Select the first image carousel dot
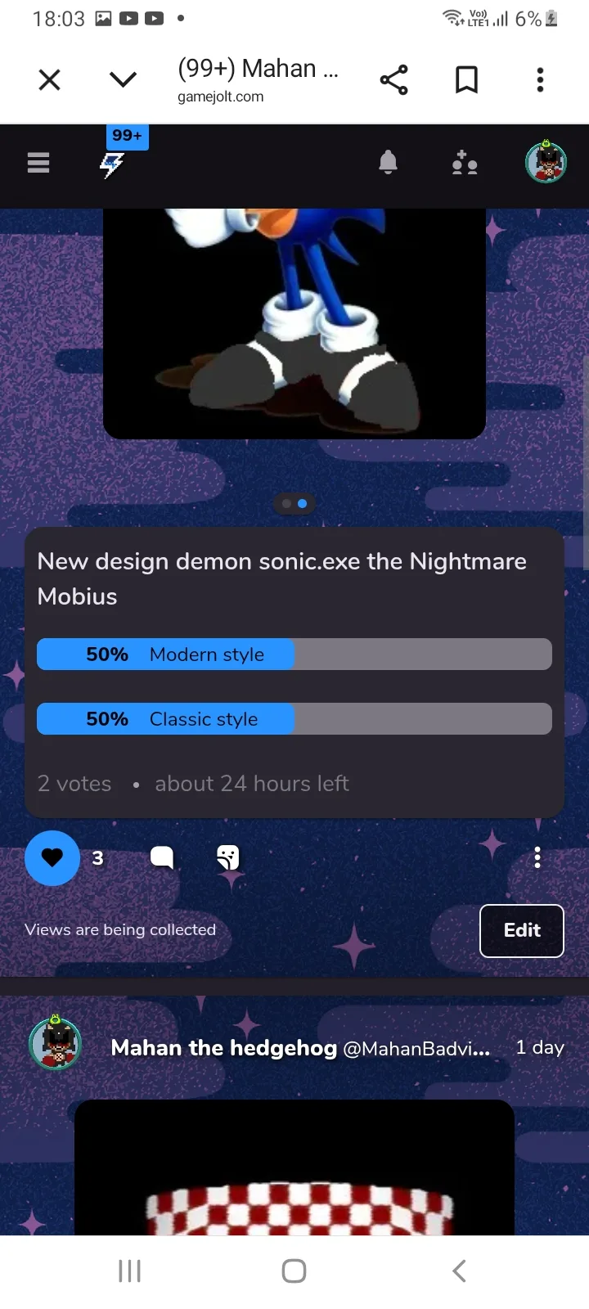This screenshot has height=1309, width=589. click(286, 504)
